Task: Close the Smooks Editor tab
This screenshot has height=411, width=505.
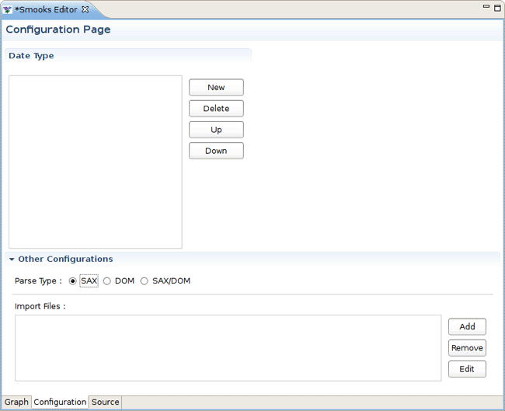Action: (85, 9)
